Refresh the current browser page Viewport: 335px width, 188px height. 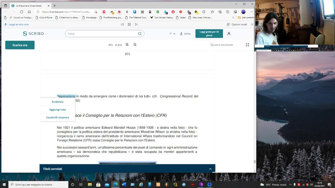[21, 12]
